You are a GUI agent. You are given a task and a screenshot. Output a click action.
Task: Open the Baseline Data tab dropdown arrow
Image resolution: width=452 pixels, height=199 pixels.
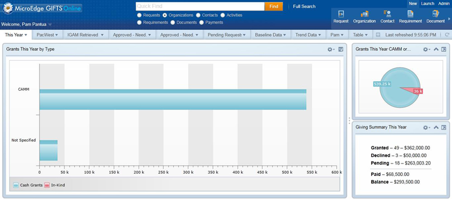click(284, 35)
